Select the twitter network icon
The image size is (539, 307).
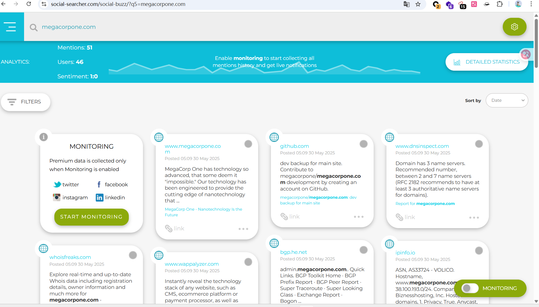coord(57,184)
